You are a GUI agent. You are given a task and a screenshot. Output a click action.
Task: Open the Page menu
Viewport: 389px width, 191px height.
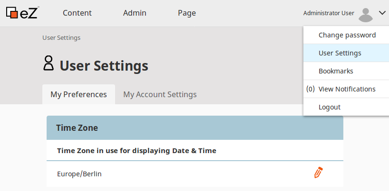click(x=187, y=13)
